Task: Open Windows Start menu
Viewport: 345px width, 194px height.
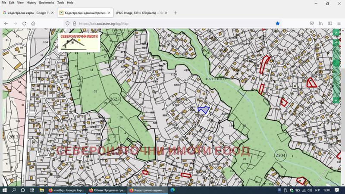Action: pos(5,190)
